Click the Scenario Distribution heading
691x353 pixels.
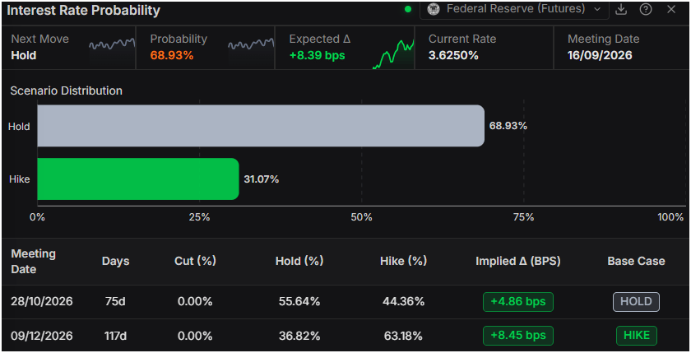point(66,91)
